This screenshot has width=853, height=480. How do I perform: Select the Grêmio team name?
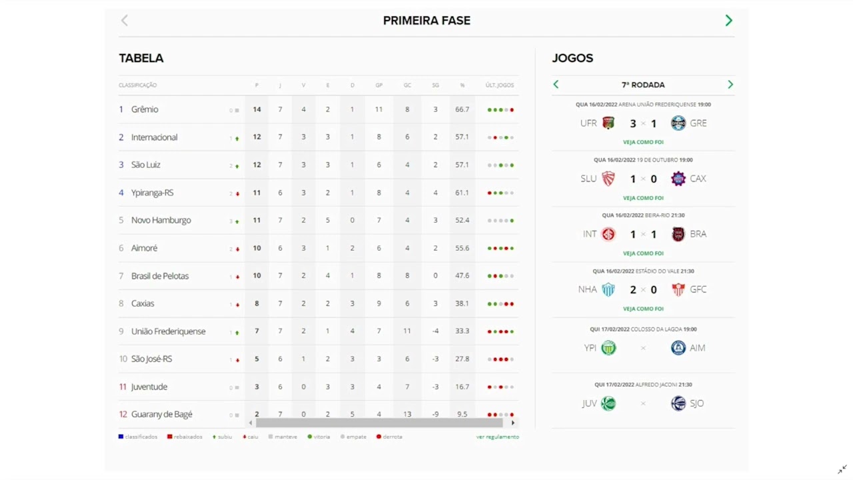coord(145,109)
